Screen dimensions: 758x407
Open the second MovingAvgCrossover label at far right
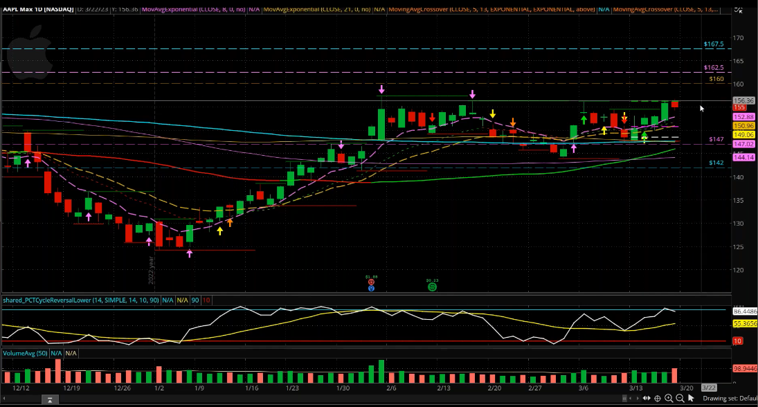tap(666, 9)
